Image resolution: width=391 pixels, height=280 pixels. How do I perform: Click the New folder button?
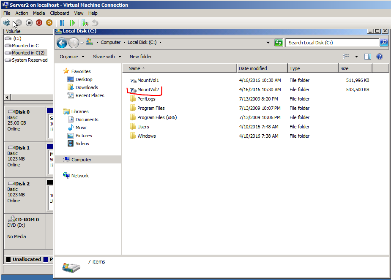[x=141, y=57]
